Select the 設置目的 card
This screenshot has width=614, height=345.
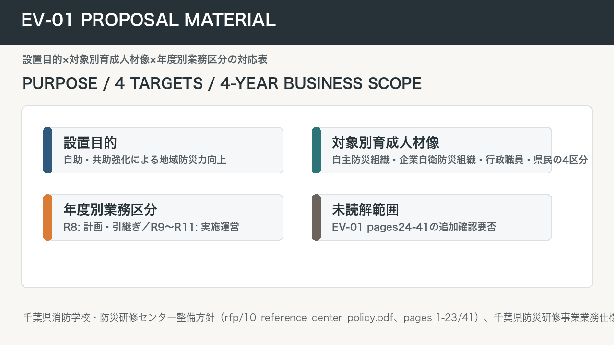(x=163, y=150)
